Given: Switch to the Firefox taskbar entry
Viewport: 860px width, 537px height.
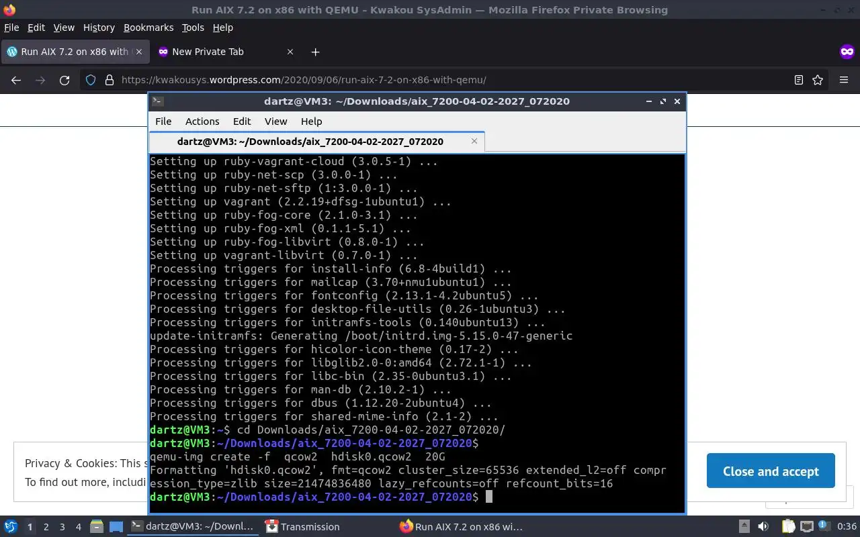Looking at the screenshot, I should click(462, 527).
